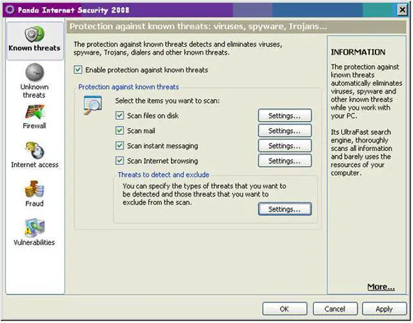Toggle the Scan mail checkbox
Viewport: 413px width, 323px height.
pyautogui.click(x=119, y=131)
